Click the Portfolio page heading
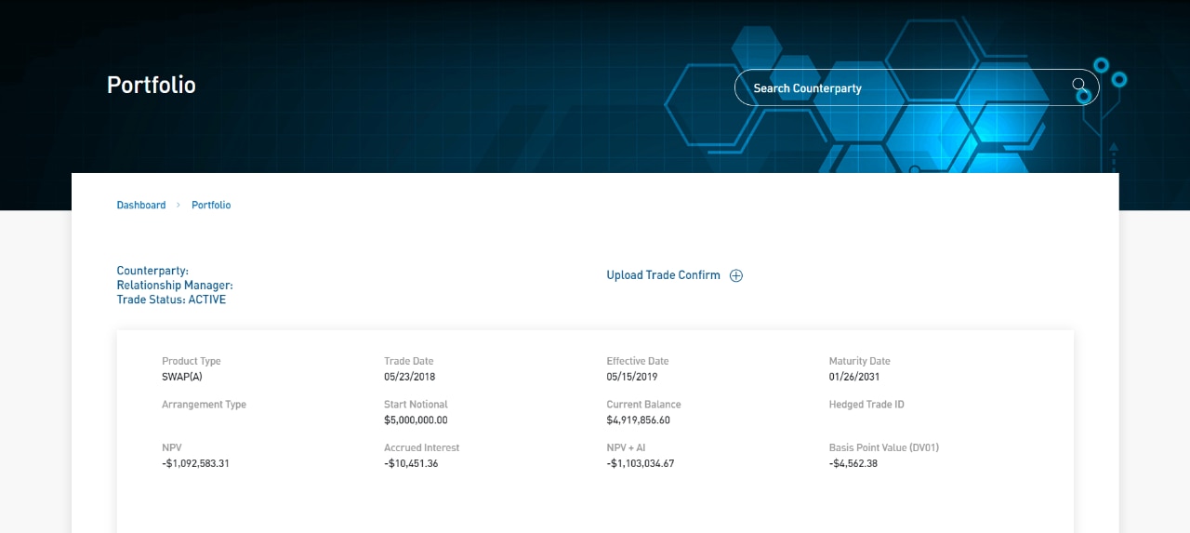This screenshot has width=1190, height=533. 152,86
